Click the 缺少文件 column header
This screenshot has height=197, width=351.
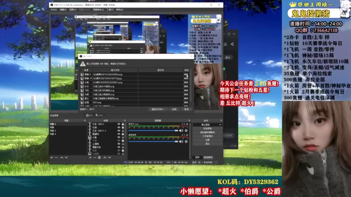(115, 70)
